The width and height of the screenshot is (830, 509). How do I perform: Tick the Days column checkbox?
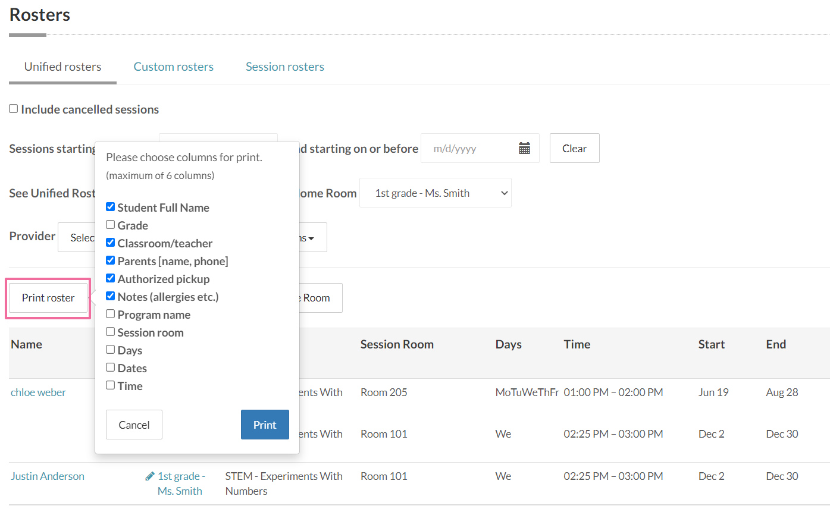(110, 350)
